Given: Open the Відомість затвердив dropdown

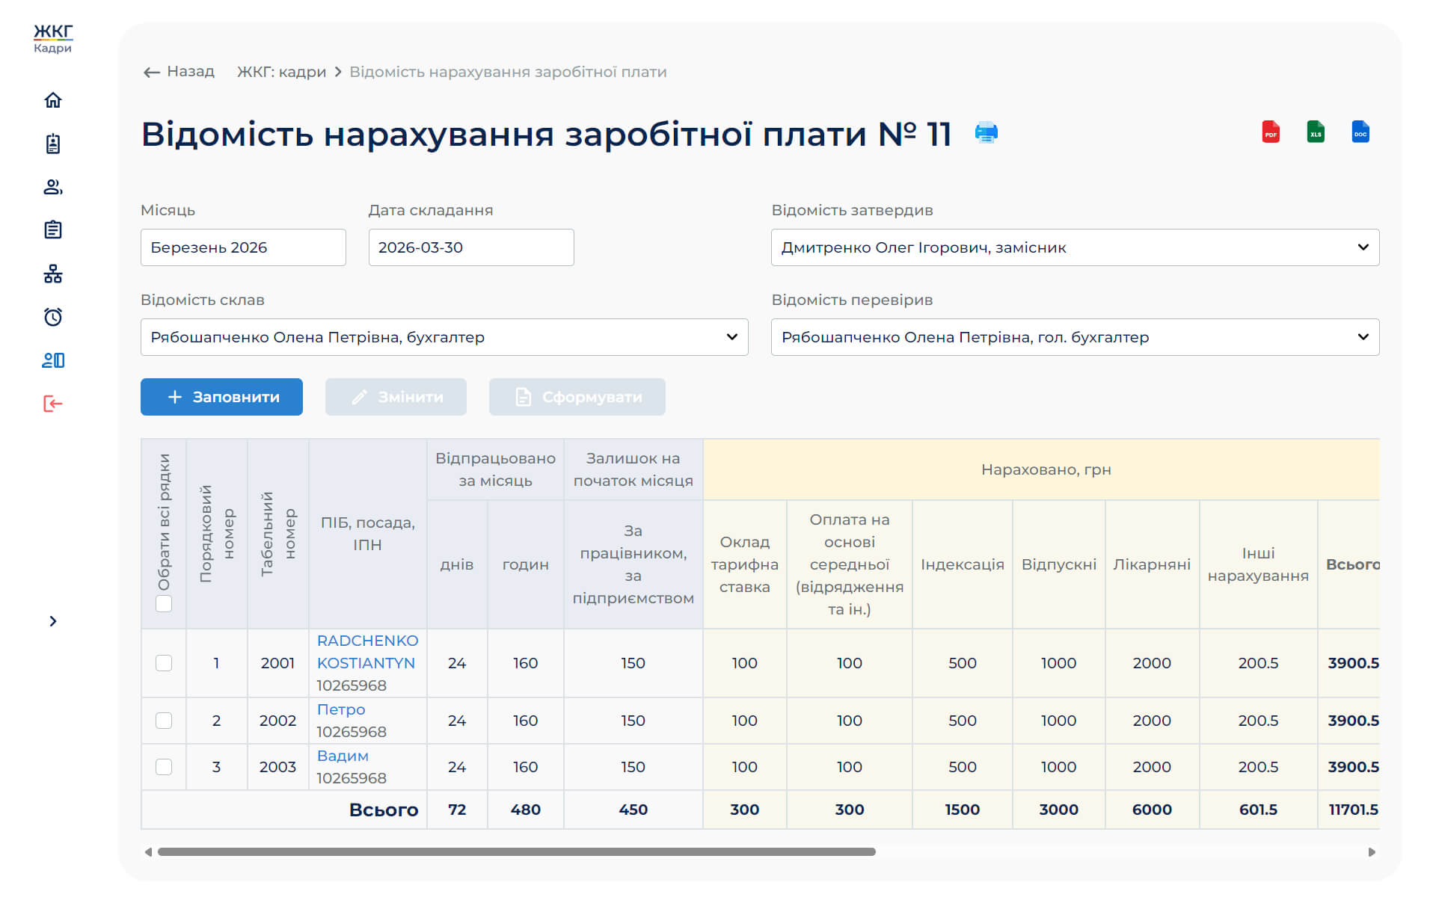Looking at the screenshot, I should pyautogui.click(x=1075, y=247).
